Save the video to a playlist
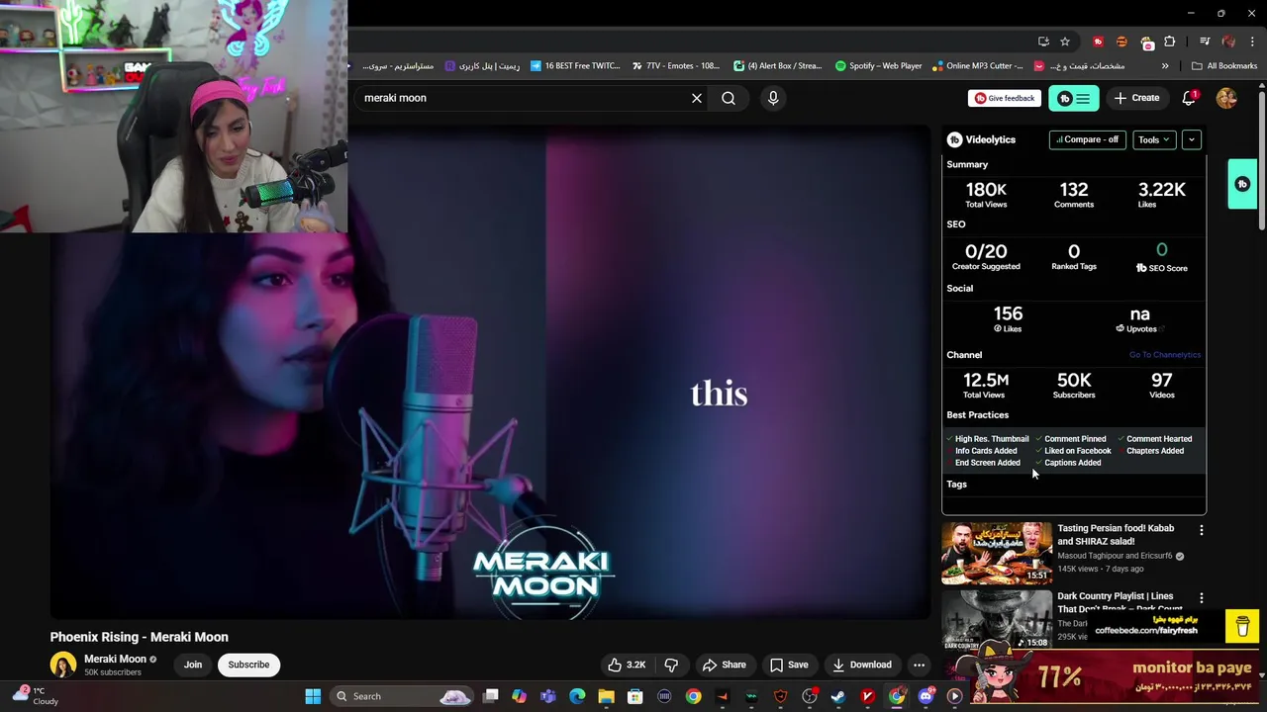The height and width of the screenshot is (712, 1267). point(789,665)
